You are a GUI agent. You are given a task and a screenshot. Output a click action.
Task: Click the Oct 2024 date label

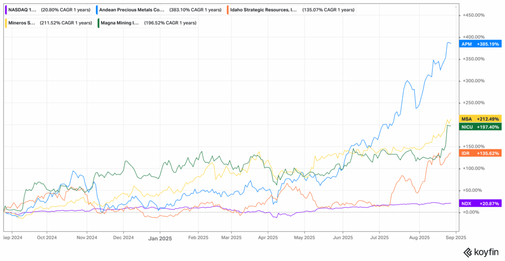(47, 238)
